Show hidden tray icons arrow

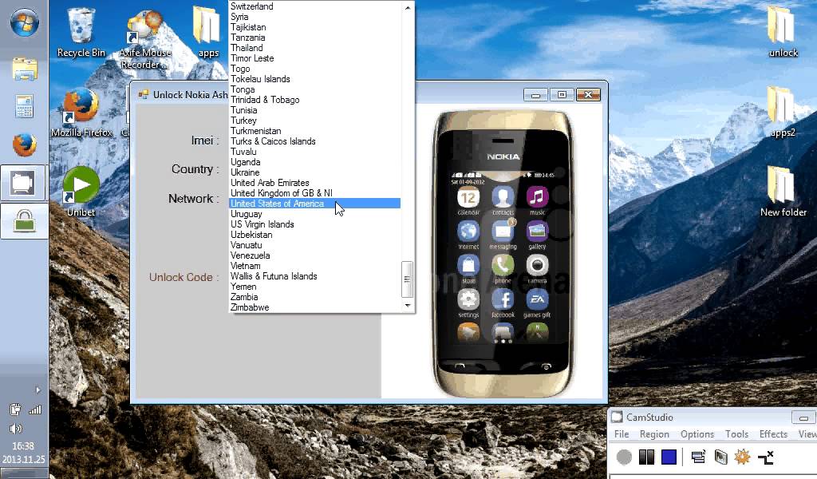pyautogui.click(x=37, y=390)
